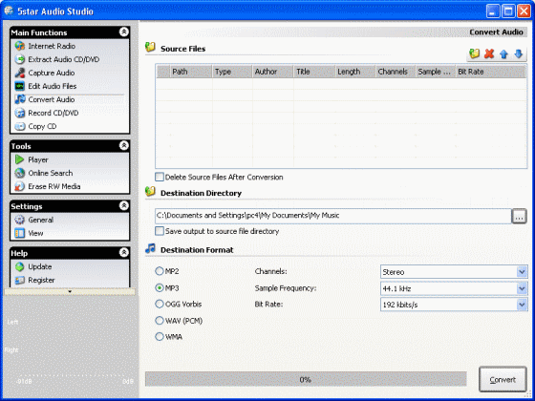The image size is (535, 401).
Task: Open the Edit Audio Files waveform icon
Action: (20, 86)
